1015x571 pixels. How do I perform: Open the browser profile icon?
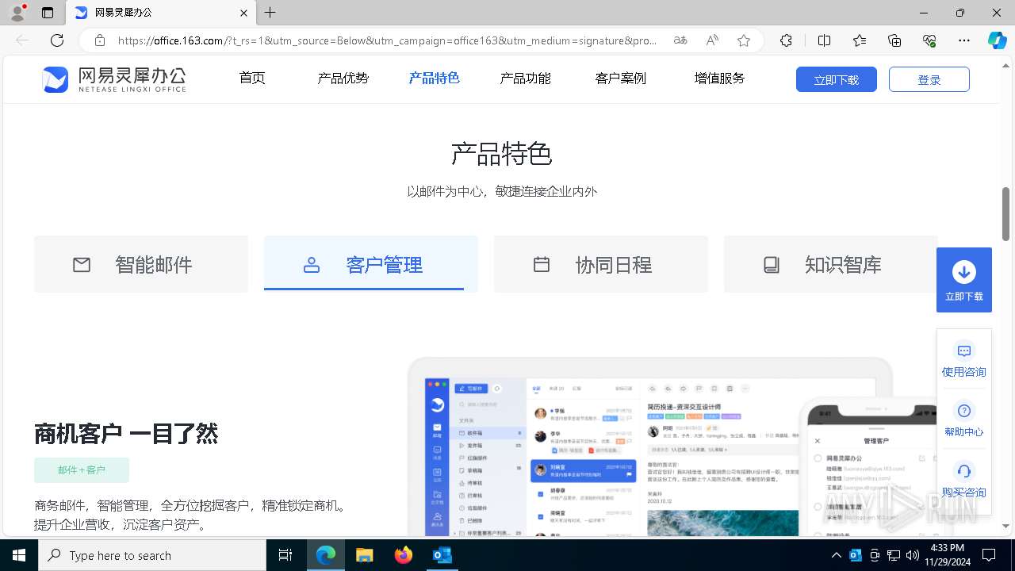click(x=17, y=13)
